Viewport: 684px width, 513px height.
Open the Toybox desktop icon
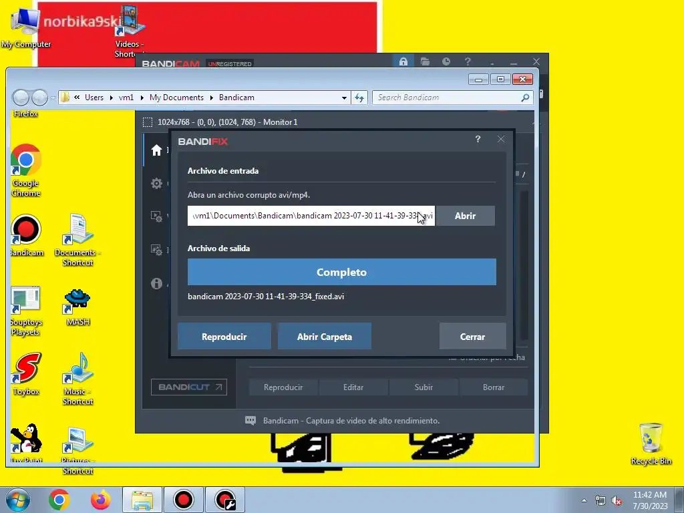[x=26, y=373]
